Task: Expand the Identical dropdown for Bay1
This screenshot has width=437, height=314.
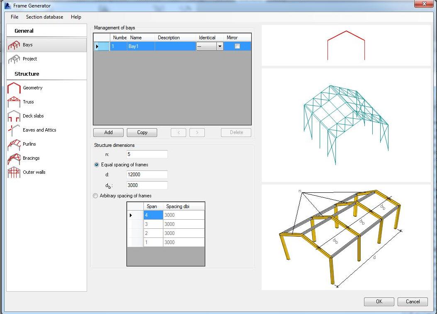Action: click(220, 46)
